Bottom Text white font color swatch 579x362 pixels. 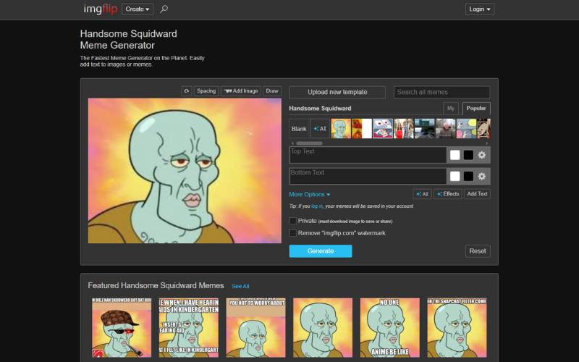coord(455,177)
